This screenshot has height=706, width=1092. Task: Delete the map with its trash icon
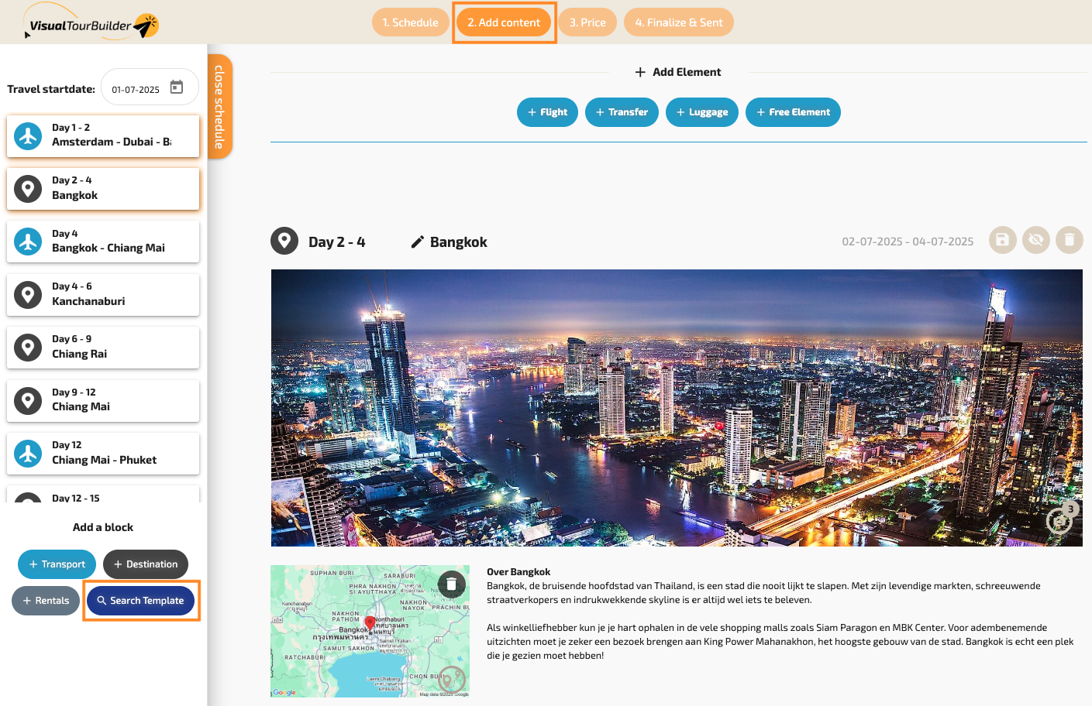point(452,584)
